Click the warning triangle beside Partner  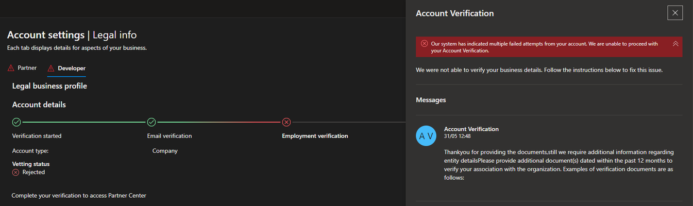11,68
